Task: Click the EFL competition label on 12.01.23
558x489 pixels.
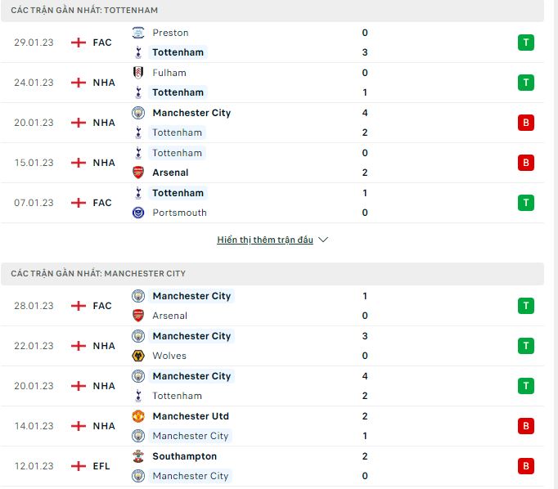Action: coord(101,466)
